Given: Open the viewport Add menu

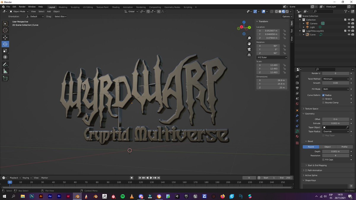Looking at the screenshot, I should [49, 12].
